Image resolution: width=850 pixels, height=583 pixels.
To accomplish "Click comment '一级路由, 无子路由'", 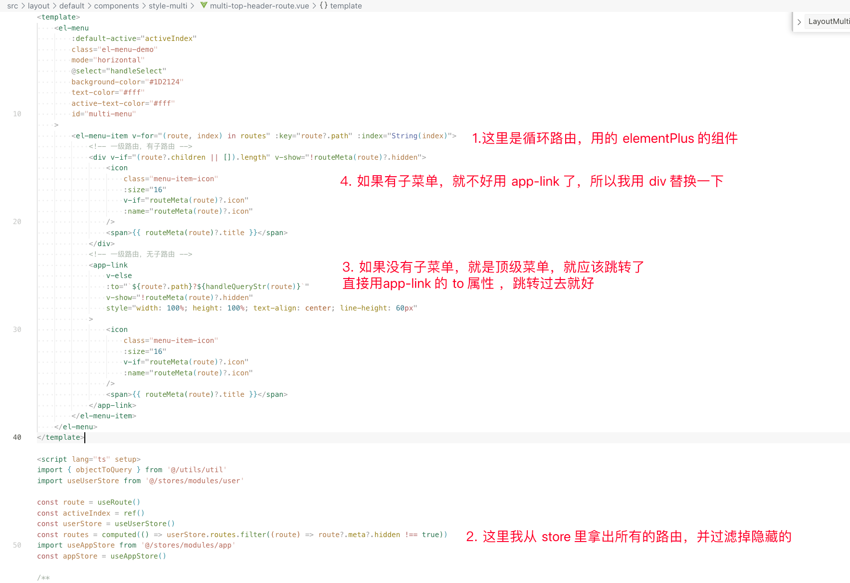I will point(140,254).
